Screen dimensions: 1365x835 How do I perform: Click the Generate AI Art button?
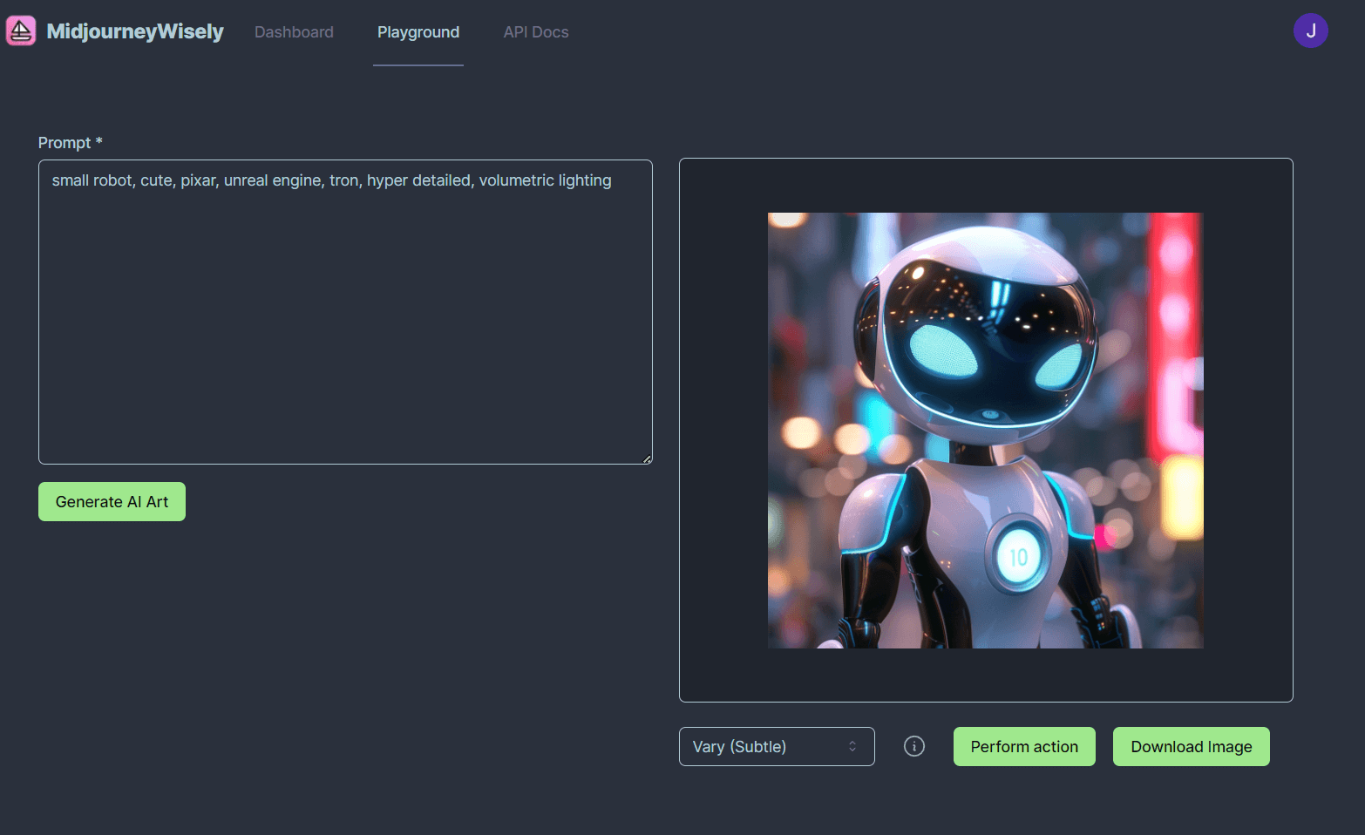click(112, 501)
